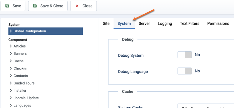Click the Save & Close button
The height and width of the screenshot is (108, 234).
point(48,6)
